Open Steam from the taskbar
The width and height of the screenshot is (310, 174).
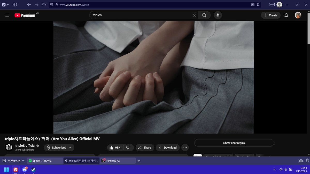[x=33, y=170]
